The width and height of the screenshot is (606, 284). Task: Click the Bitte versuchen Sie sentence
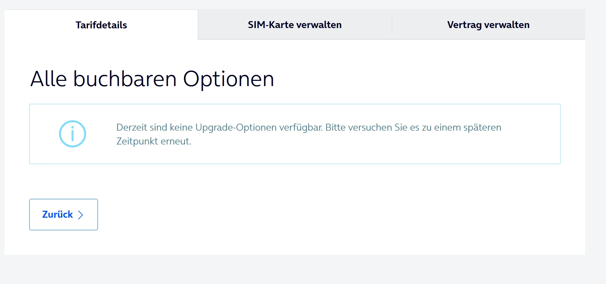(x=413, y=127)
